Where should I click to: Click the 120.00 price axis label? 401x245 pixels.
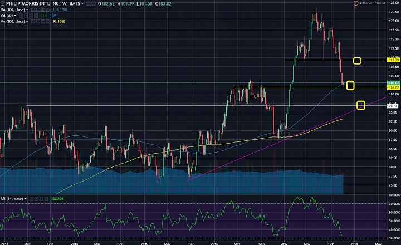394,21
